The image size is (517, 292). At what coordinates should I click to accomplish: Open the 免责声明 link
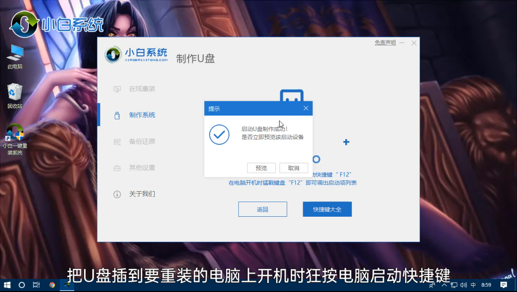tap(385, 43)
